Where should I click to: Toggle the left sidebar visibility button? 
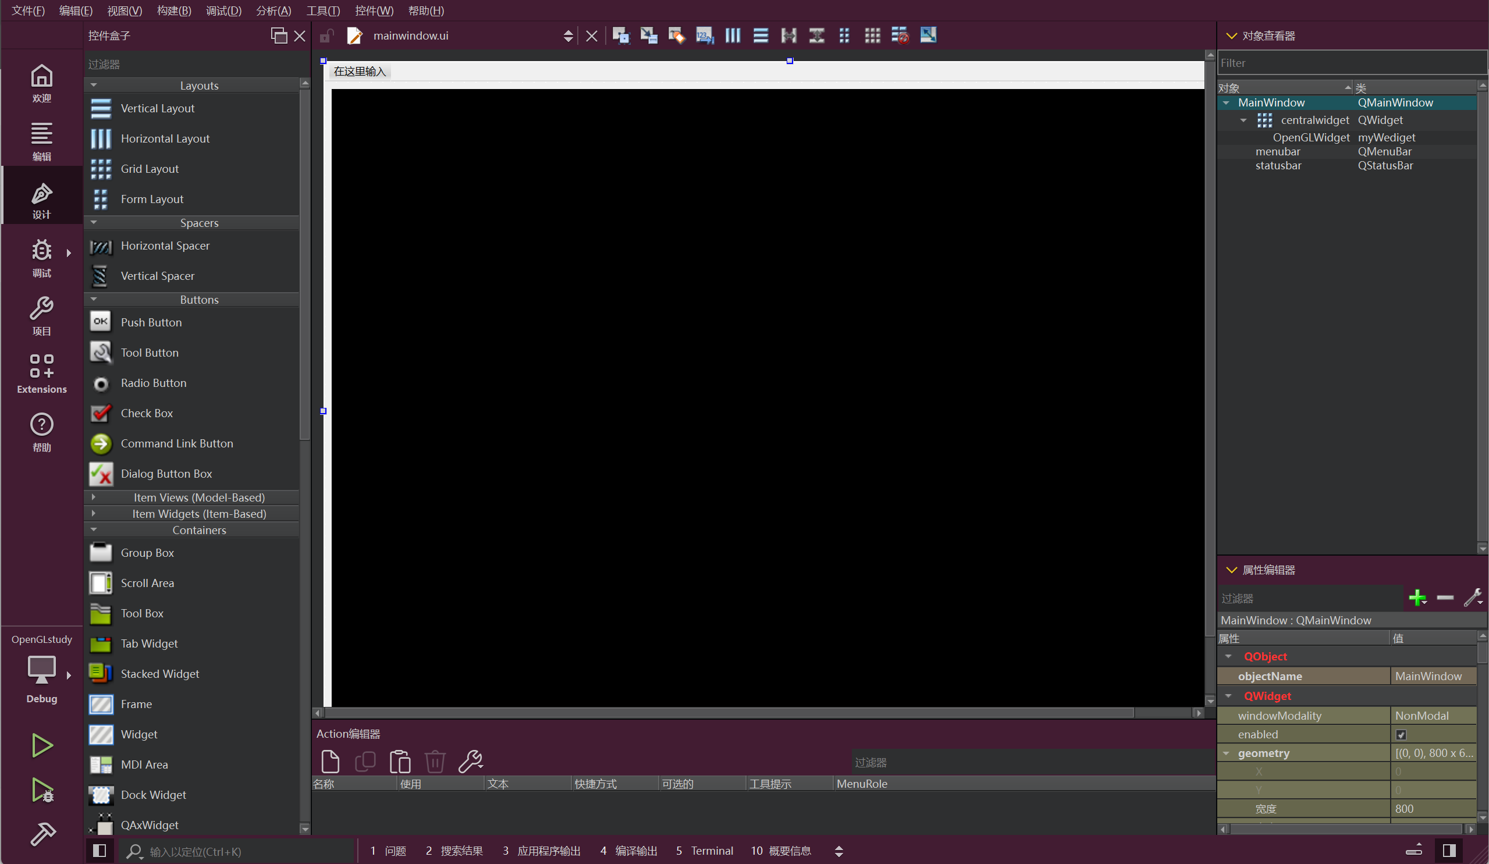[99, 851]
